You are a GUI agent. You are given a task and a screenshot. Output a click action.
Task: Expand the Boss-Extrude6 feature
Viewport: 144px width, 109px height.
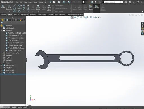(x=1, y=70)
